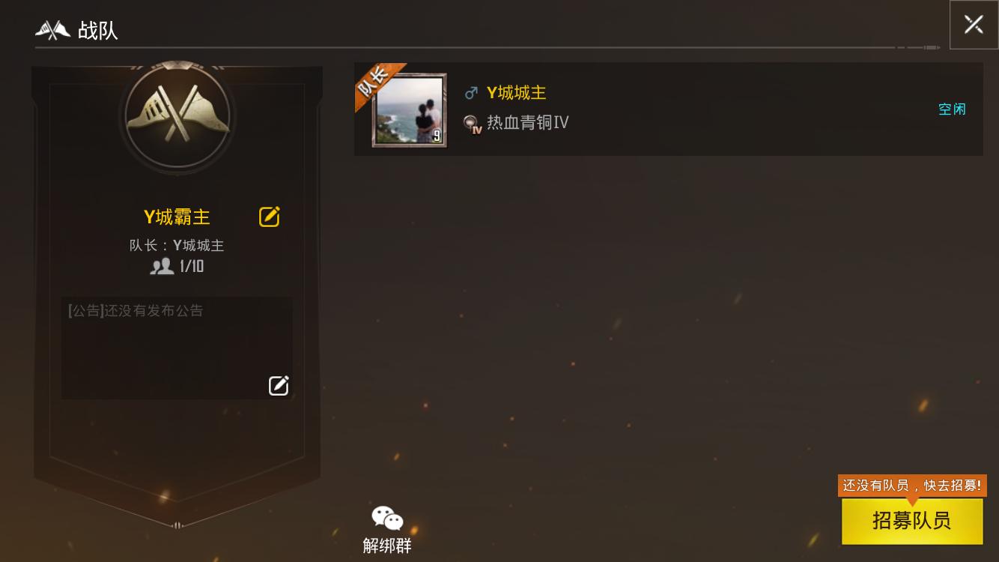Click the edit icon beside team name Y城霸主
The height and width of the screenshot is (562, 999).
(270, 217)
